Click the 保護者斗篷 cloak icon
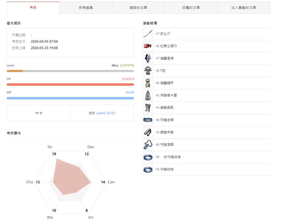The height and width of the screenshot is (220, 302). click(x=148, y=95)
